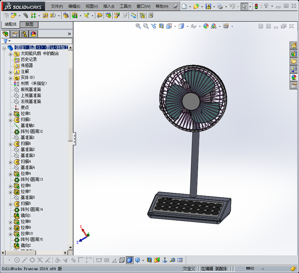299x273 pixels.
Task: Click the Zoom to Area icon
Action: pos(146,26)
